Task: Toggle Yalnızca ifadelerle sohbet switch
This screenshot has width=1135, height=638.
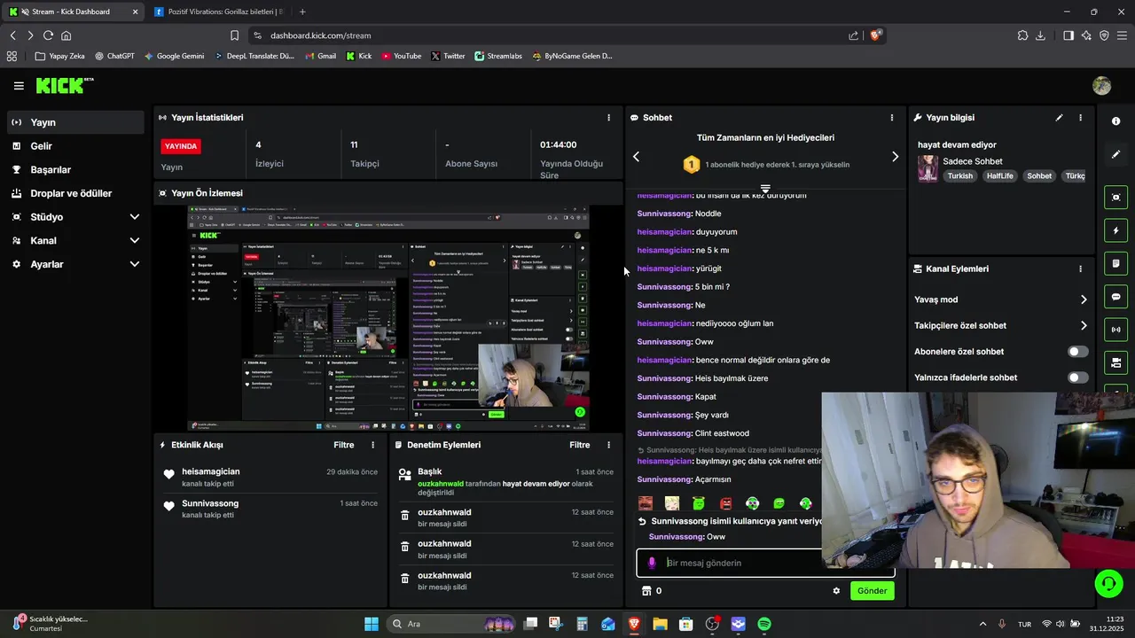Action: pos(1078,377)
